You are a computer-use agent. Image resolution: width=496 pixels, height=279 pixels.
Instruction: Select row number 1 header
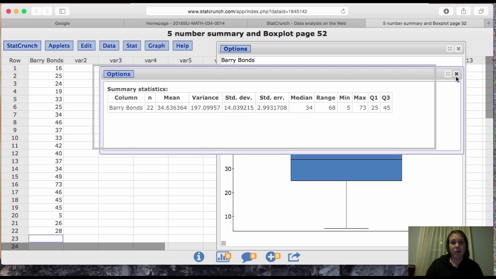tap(15, 68)
